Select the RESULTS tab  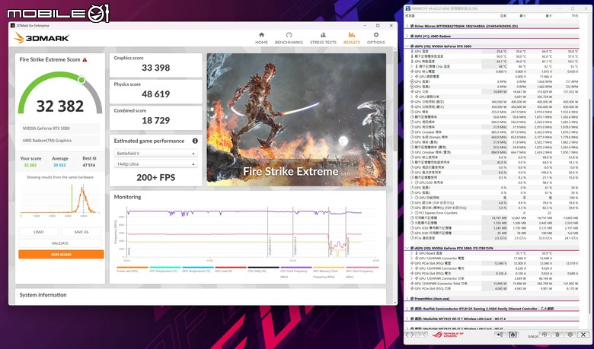(352, 38)
